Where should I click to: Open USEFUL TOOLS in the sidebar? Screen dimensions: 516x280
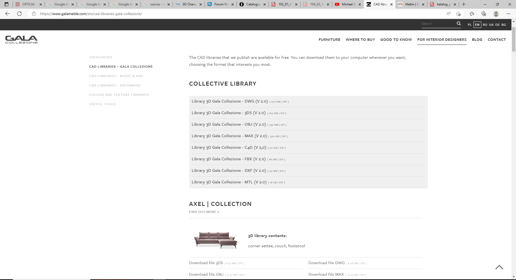pyautogui.click(x=102, y=104)
